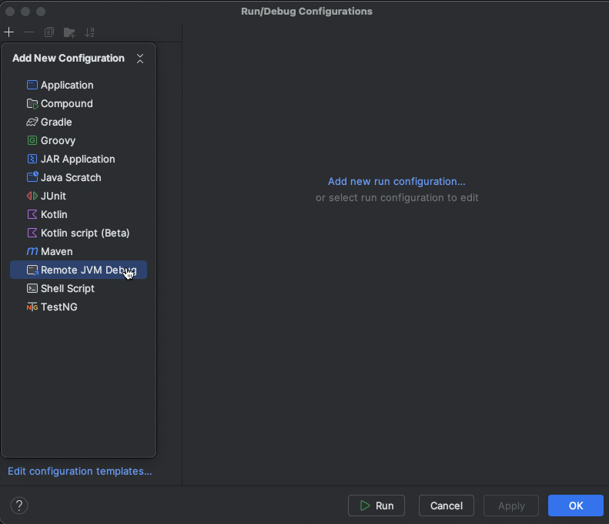609x524 pixels.
Task: Click the Remove Configuration minus icon
Action: point(28,32)
